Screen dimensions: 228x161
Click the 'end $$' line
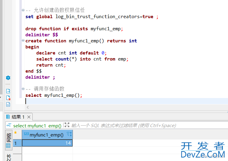click(x=34, y=71)
